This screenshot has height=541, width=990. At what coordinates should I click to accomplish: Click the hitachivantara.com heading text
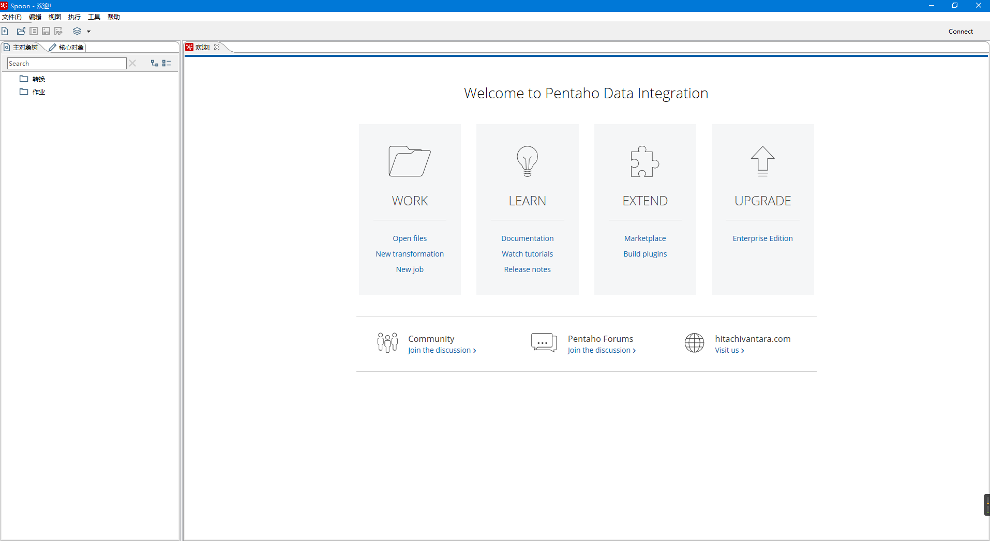(753, 339)
